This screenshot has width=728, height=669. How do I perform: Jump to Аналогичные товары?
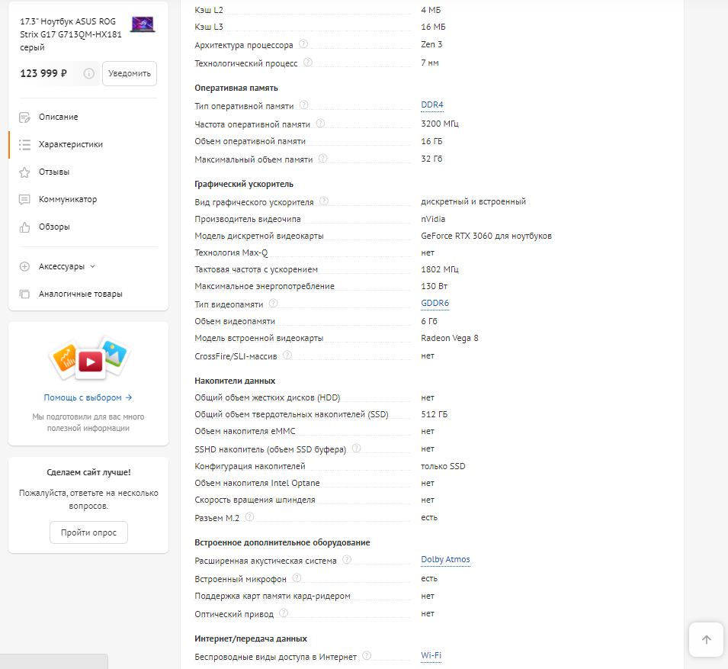click(x=81, y=294)
